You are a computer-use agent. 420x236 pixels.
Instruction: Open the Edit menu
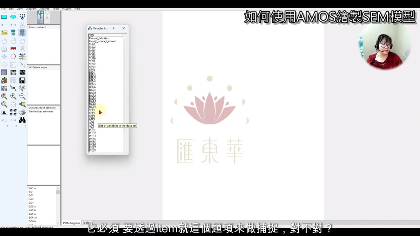[x=11, y=9]
